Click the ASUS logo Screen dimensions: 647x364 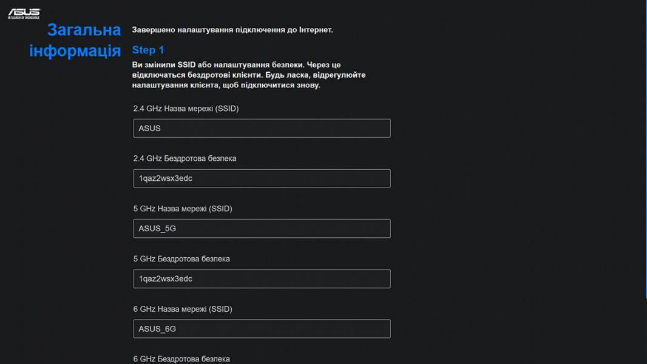pos(24,13)
